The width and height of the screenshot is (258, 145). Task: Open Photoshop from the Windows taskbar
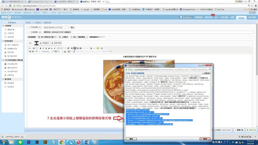[29, 142]
